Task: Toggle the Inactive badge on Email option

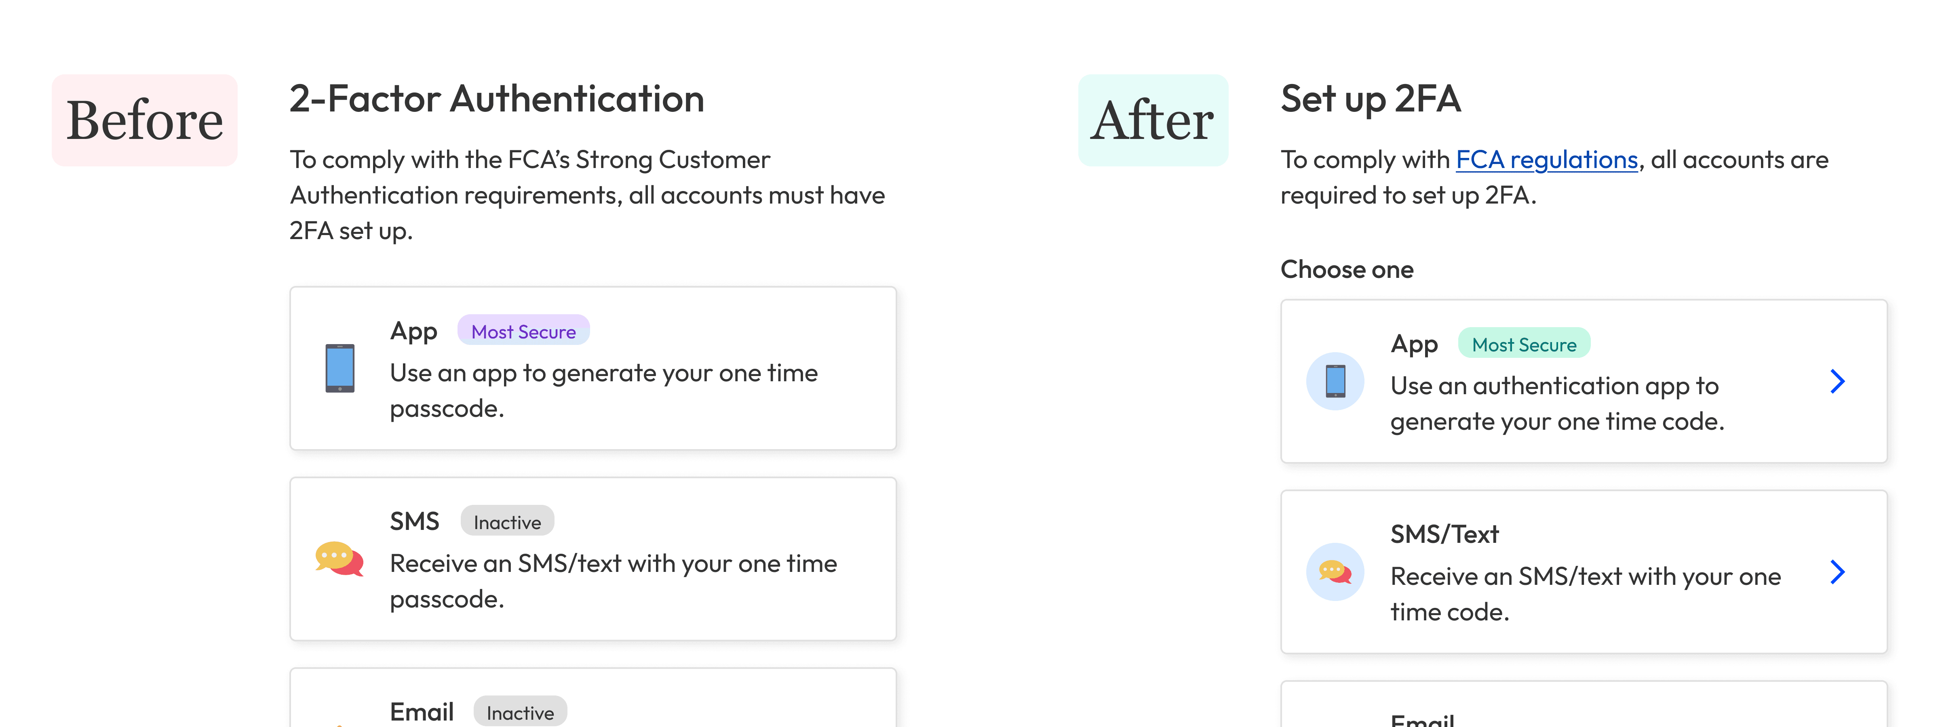Action: coord(519,712)
